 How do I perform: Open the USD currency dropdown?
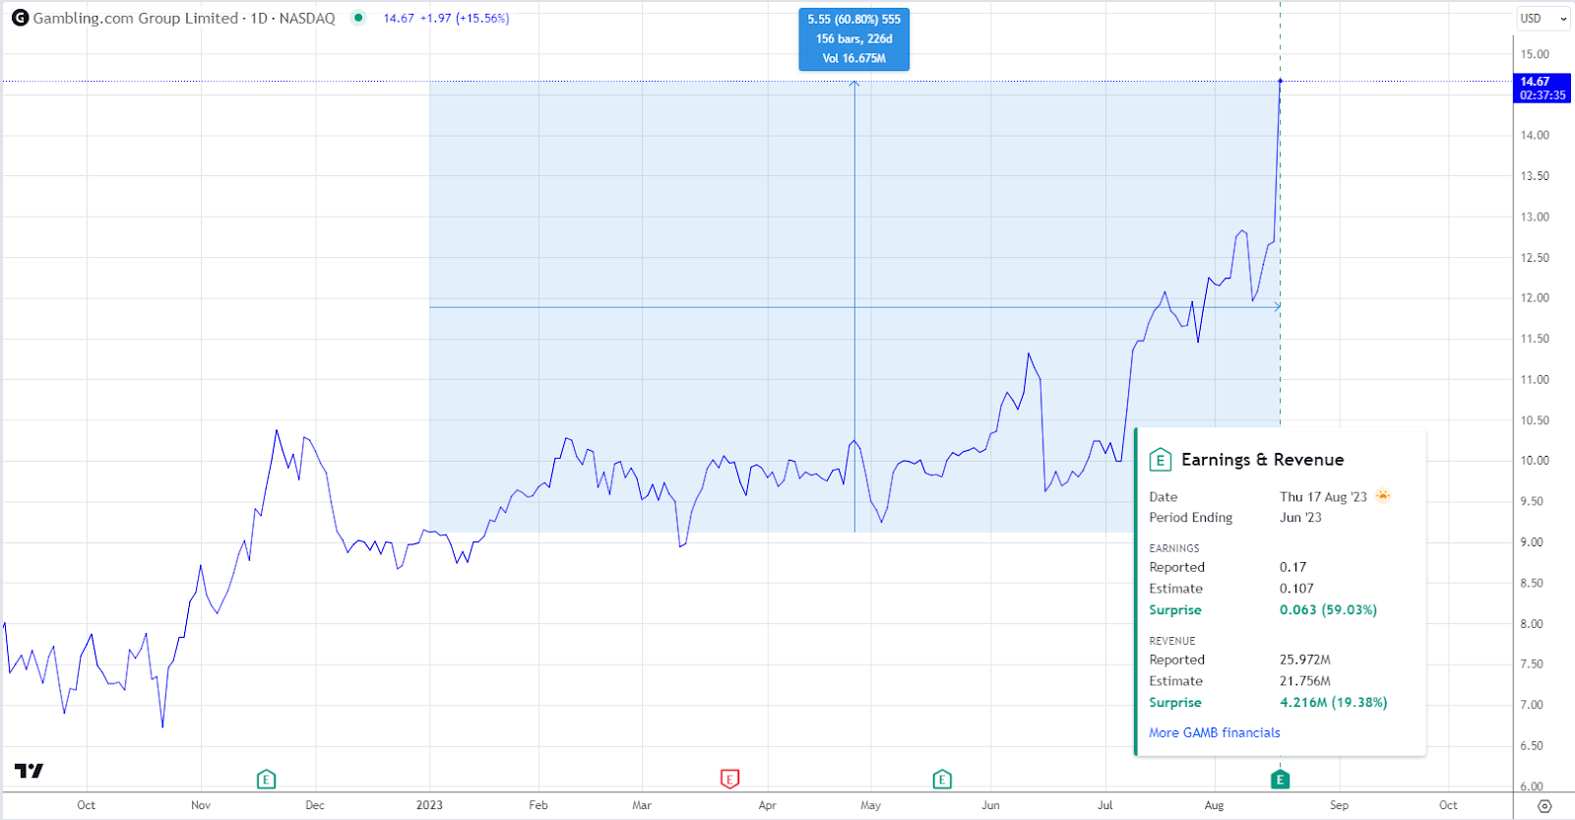(1543, 18)
